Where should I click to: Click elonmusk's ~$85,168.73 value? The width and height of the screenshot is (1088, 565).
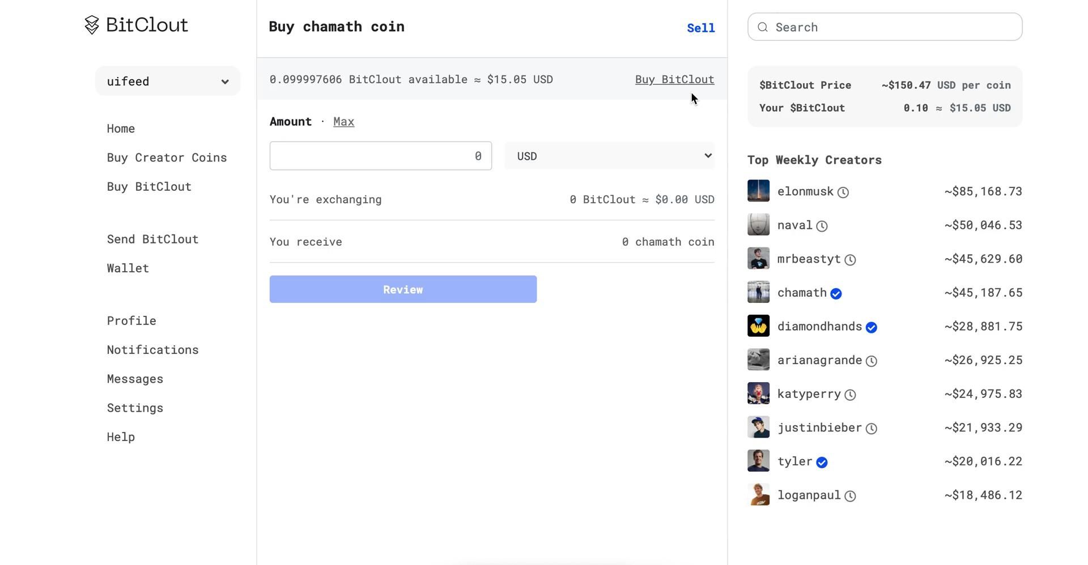pos(983,191)
